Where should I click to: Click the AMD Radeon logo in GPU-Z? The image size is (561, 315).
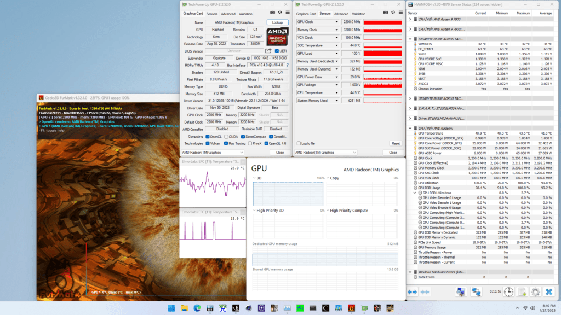(277, 37)
